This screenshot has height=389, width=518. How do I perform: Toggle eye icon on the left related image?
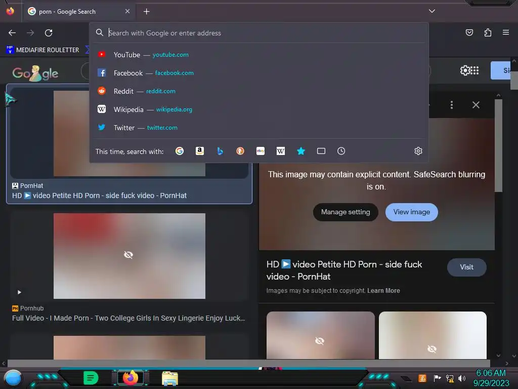pos(320,341)
